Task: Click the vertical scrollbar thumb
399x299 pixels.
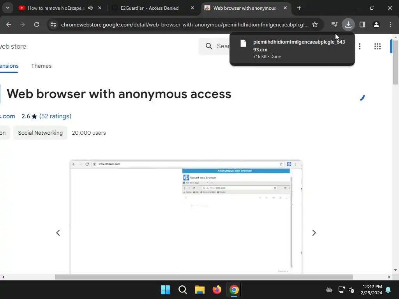Action: tap(395, 62)
